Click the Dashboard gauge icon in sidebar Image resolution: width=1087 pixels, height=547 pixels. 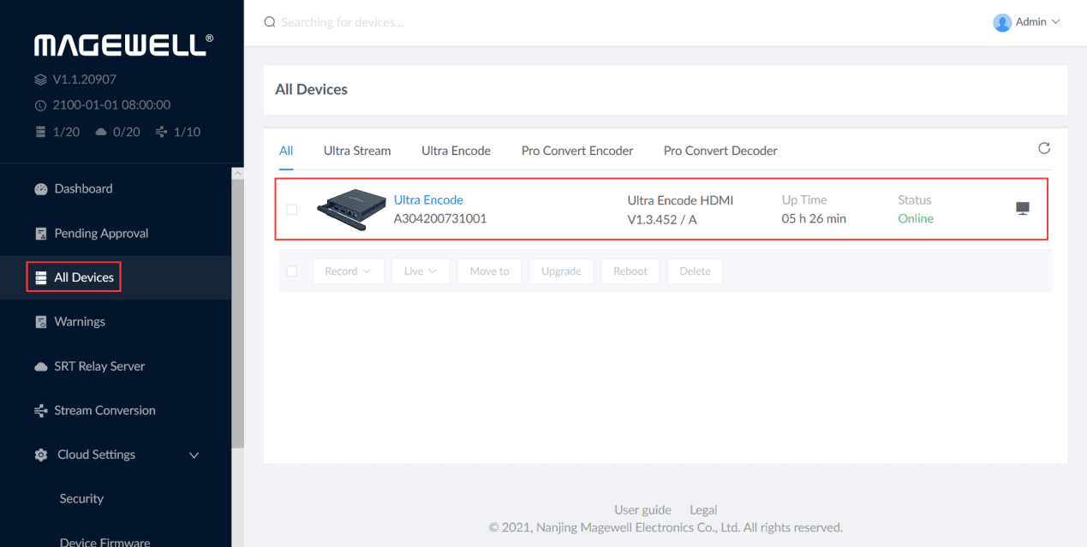[x=40, y=189]
